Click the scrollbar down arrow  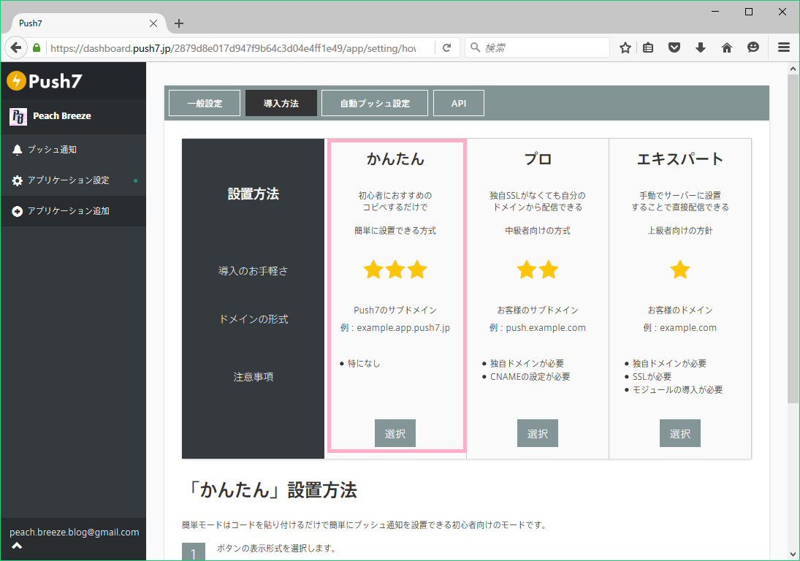click(793, 554)
